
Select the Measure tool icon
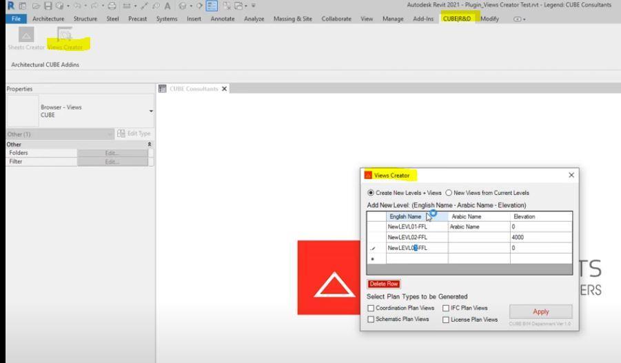coord(127,6)
